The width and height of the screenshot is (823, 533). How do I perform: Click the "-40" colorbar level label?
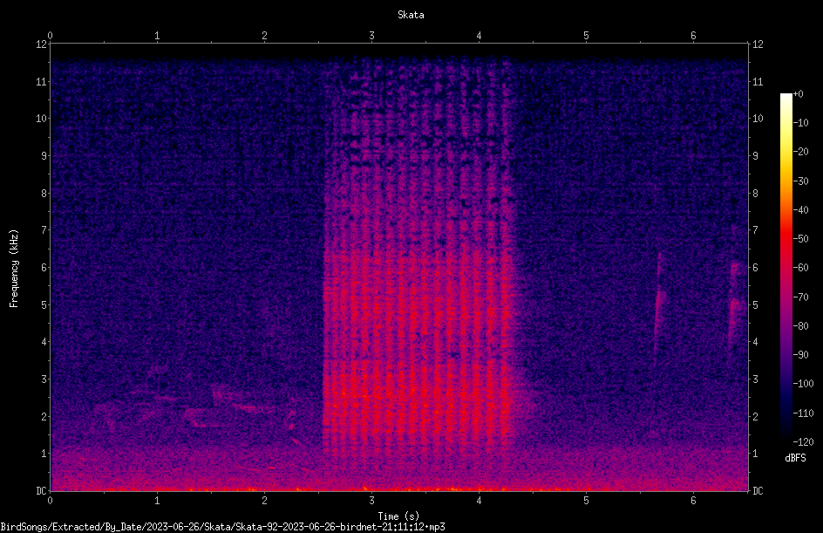[800, 210]
